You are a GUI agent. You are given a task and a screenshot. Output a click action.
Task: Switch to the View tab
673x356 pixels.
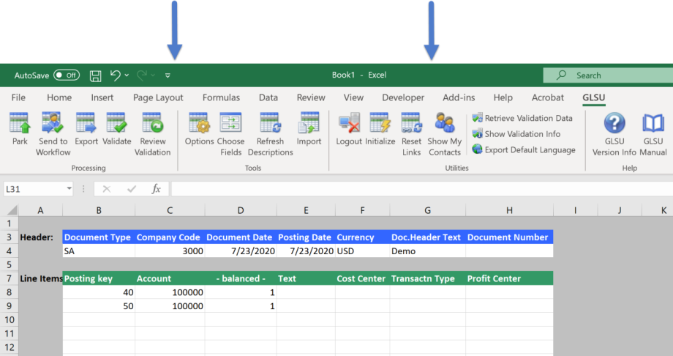click(353, 97)
